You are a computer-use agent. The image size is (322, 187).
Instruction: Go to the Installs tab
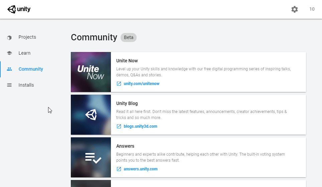coord(26,85)
